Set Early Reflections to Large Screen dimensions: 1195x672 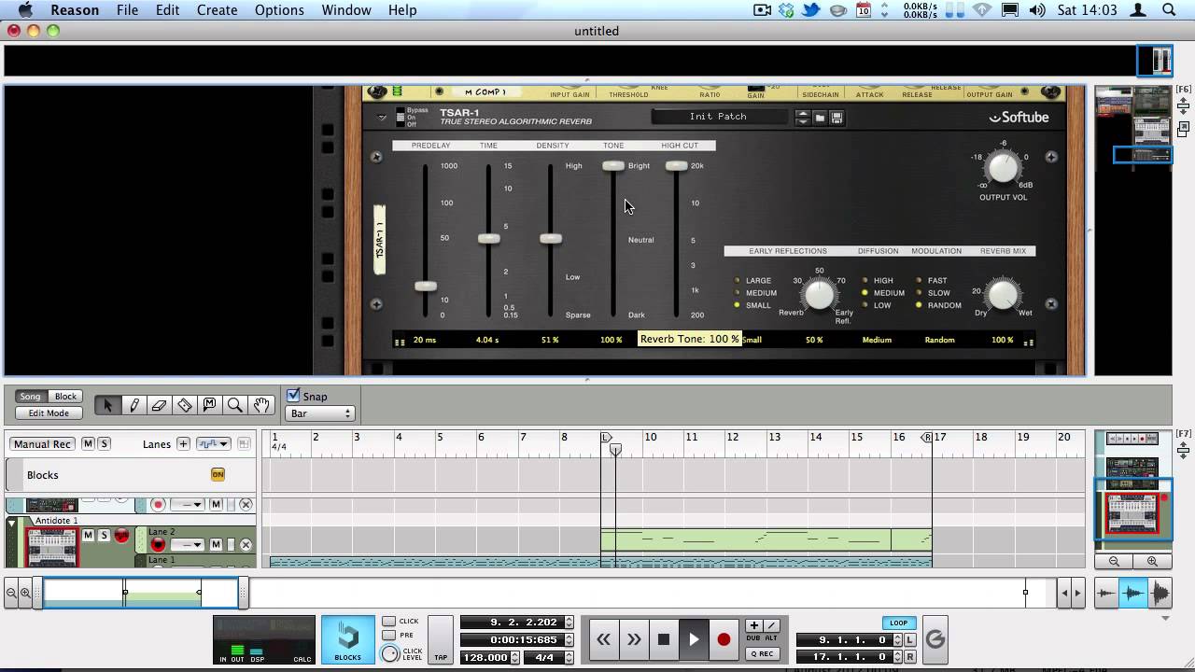pyautogui.click(x=738, y=280)
